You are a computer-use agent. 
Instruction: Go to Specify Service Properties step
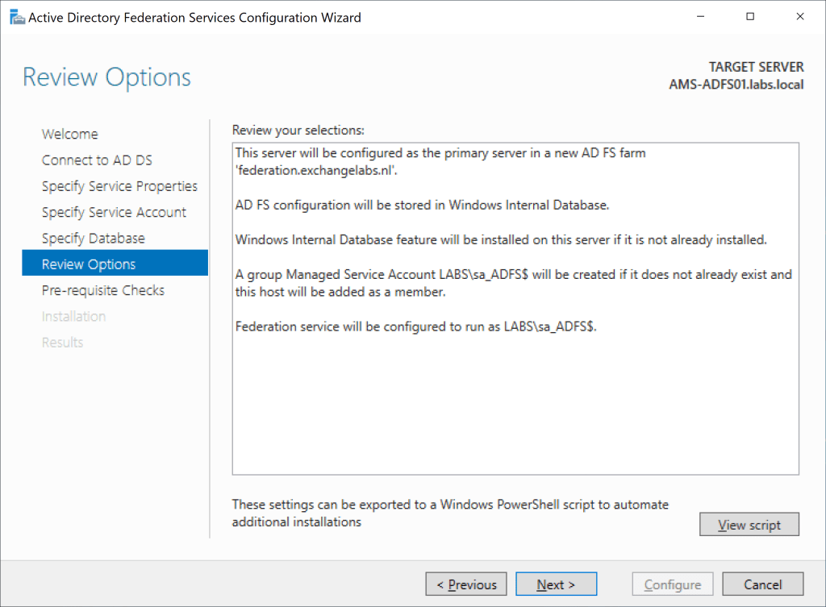pos(119,185)
